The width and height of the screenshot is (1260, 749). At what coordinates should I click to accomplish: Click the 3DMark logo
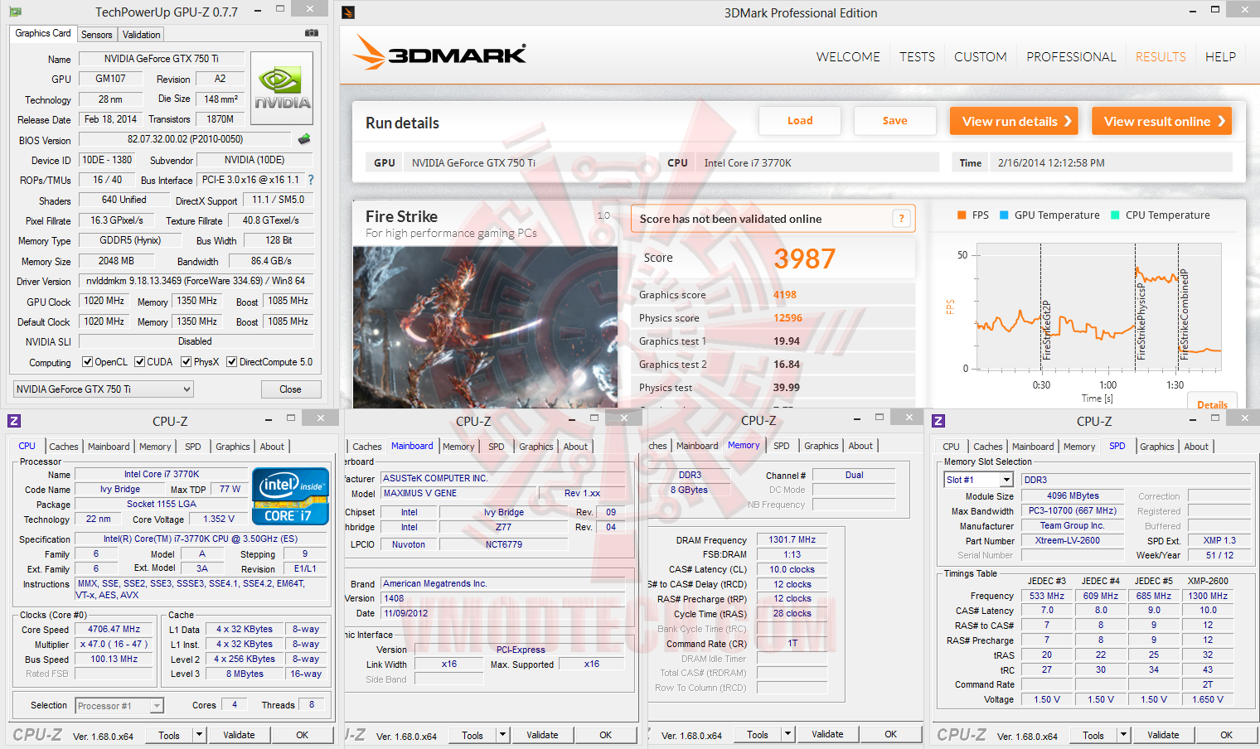[439, 54]
